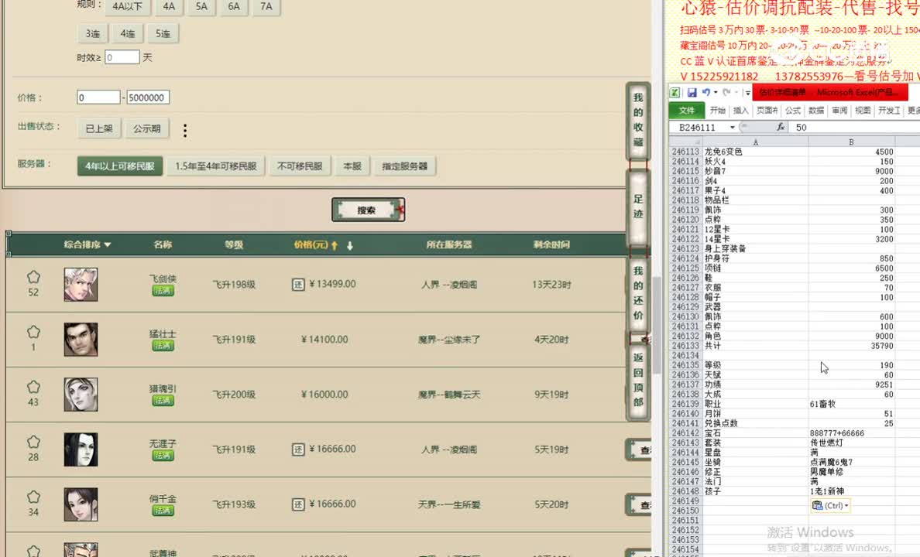
Task: Click the 还 bargain icon on 无涯子 row
Action: (298, 449)
